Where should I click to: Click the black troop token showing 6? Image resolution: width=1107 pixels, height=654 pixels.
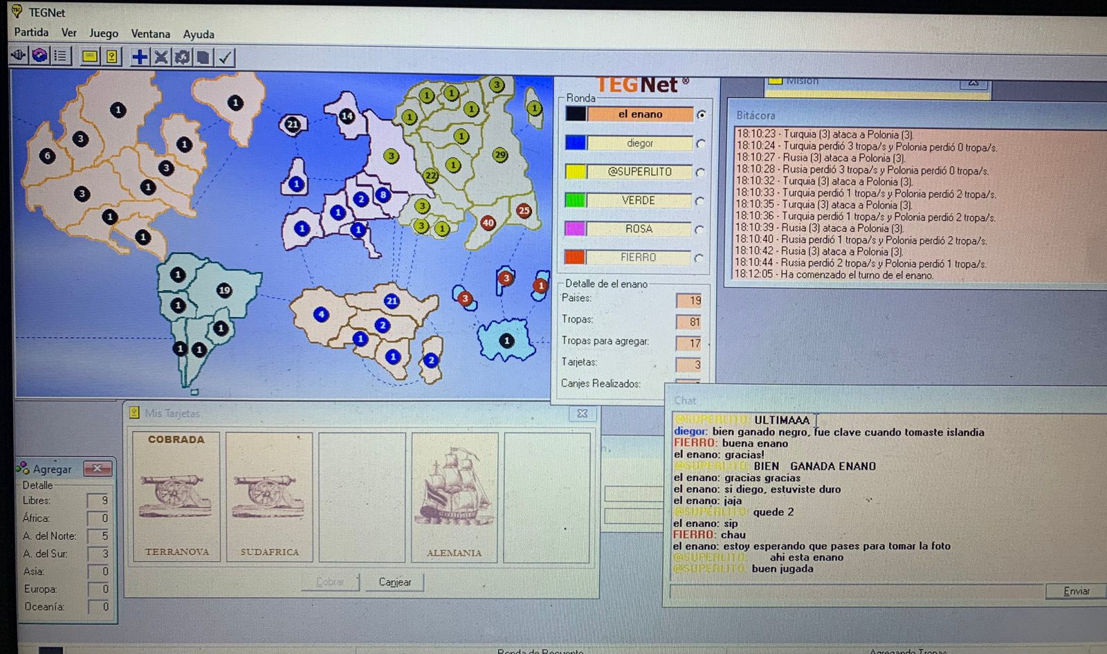[47, 156]
